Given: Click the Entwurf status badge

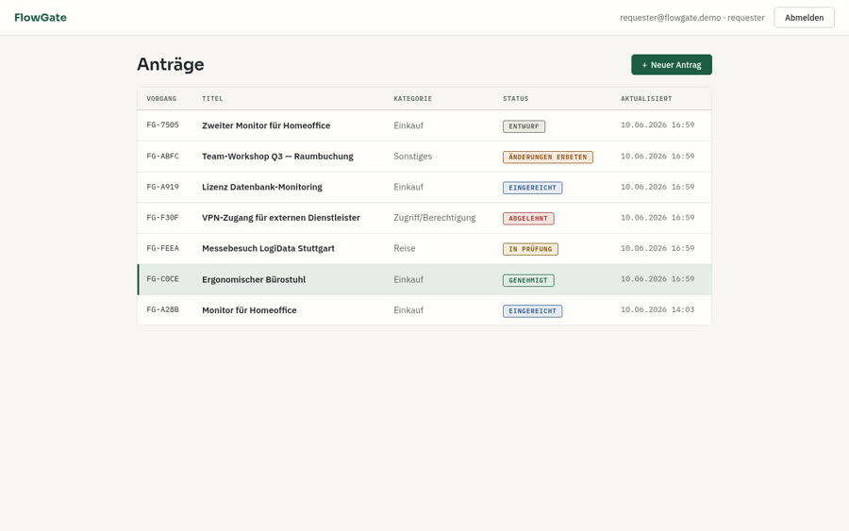Looking at the screenshot, I should point(524,126).
